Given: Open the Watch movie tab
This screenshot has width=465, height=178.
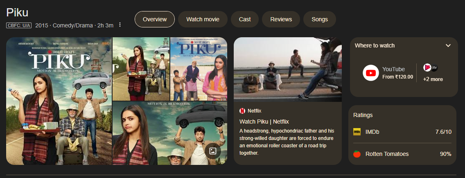Looking at the screenshot, I should tap(203, 19).
